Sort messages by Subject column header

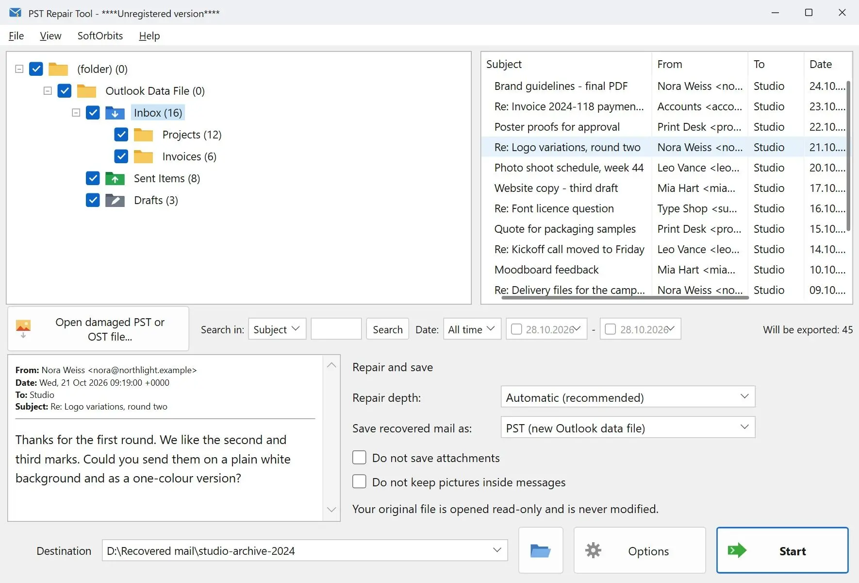[566, 64]
